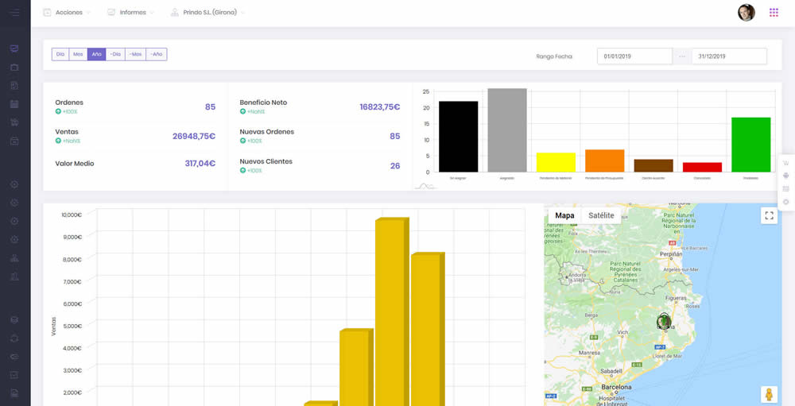Screen dimensions: 795x406
Task: Click the Nuevos Clientes value 26
Action: tap(395, 166)
